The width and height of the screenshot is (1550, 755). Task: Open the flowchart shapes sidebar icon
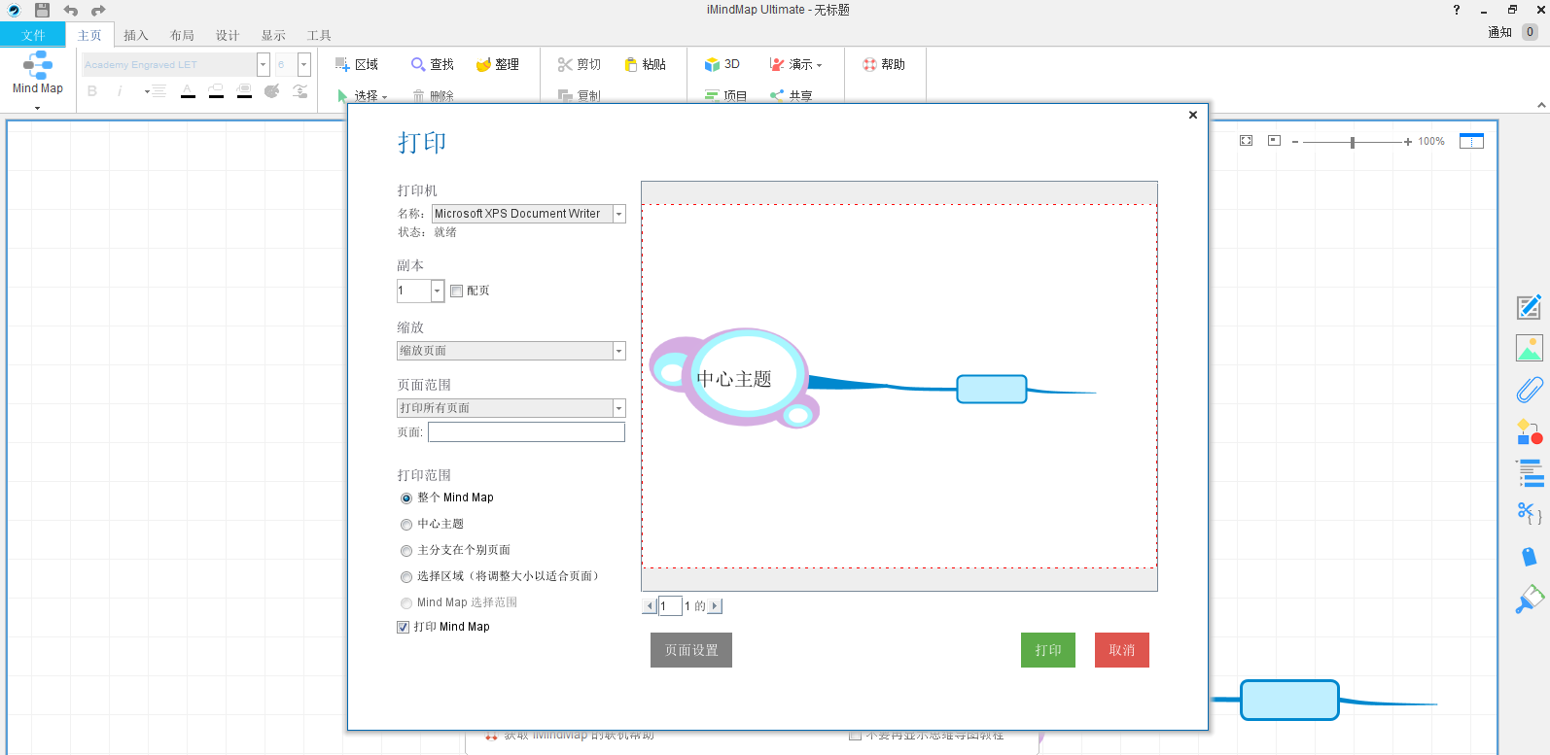pyautogui.click(x=1530, y=431)
